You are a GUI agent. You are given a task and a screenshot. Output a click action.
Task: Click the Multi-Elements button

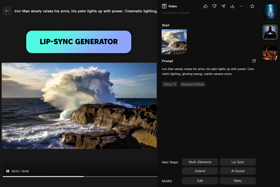point(200,162)
